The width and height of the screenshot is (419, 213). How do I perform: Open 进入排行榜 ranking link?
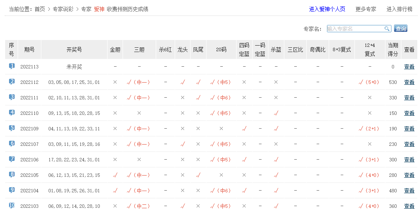coord(399,9)
